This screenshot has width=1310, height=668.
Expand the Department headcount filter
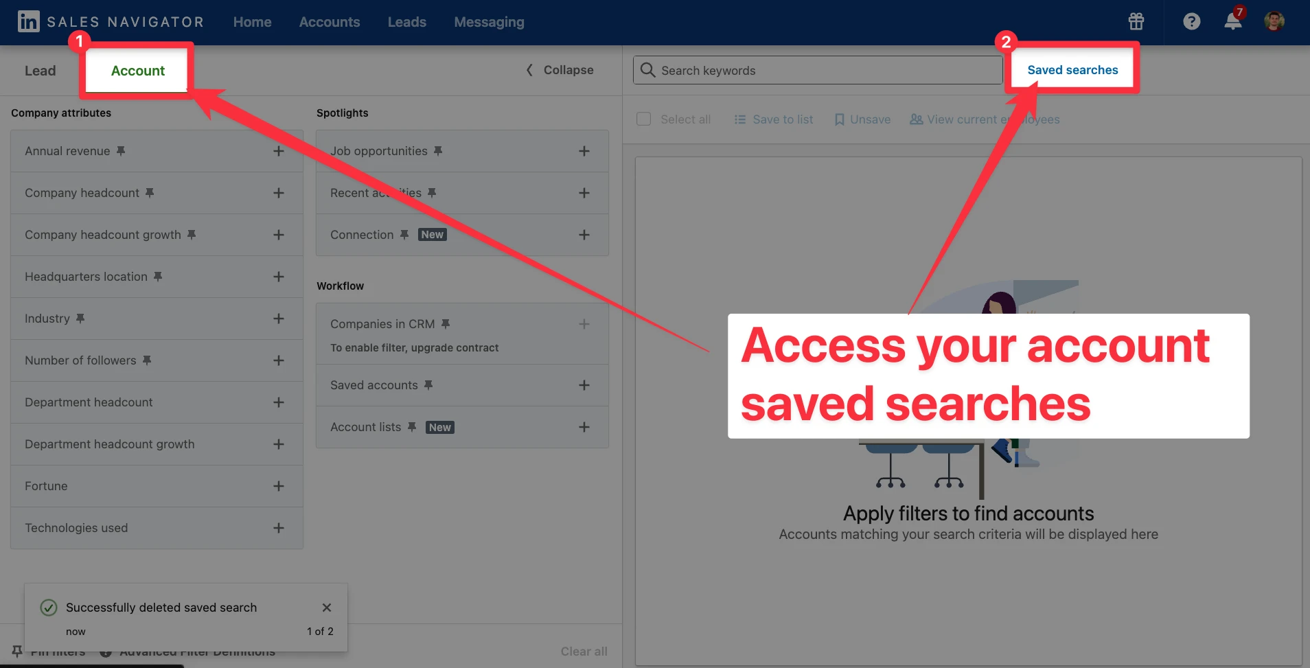coord(278,402)
